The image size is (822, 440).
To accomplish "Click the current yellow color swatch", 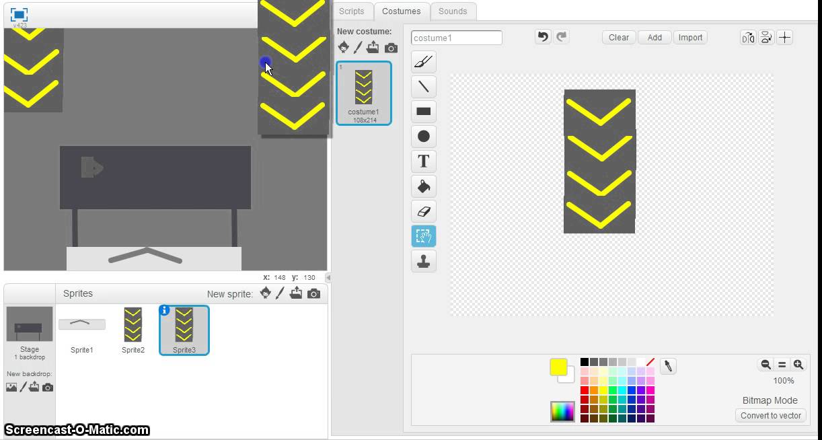I will pos(558,367).
